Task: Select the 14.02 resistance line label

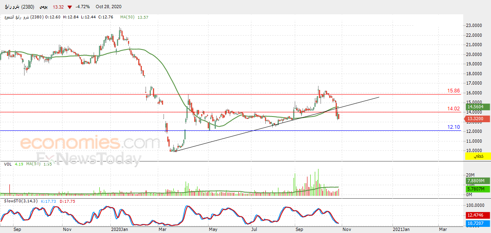Action: point(453,109)
